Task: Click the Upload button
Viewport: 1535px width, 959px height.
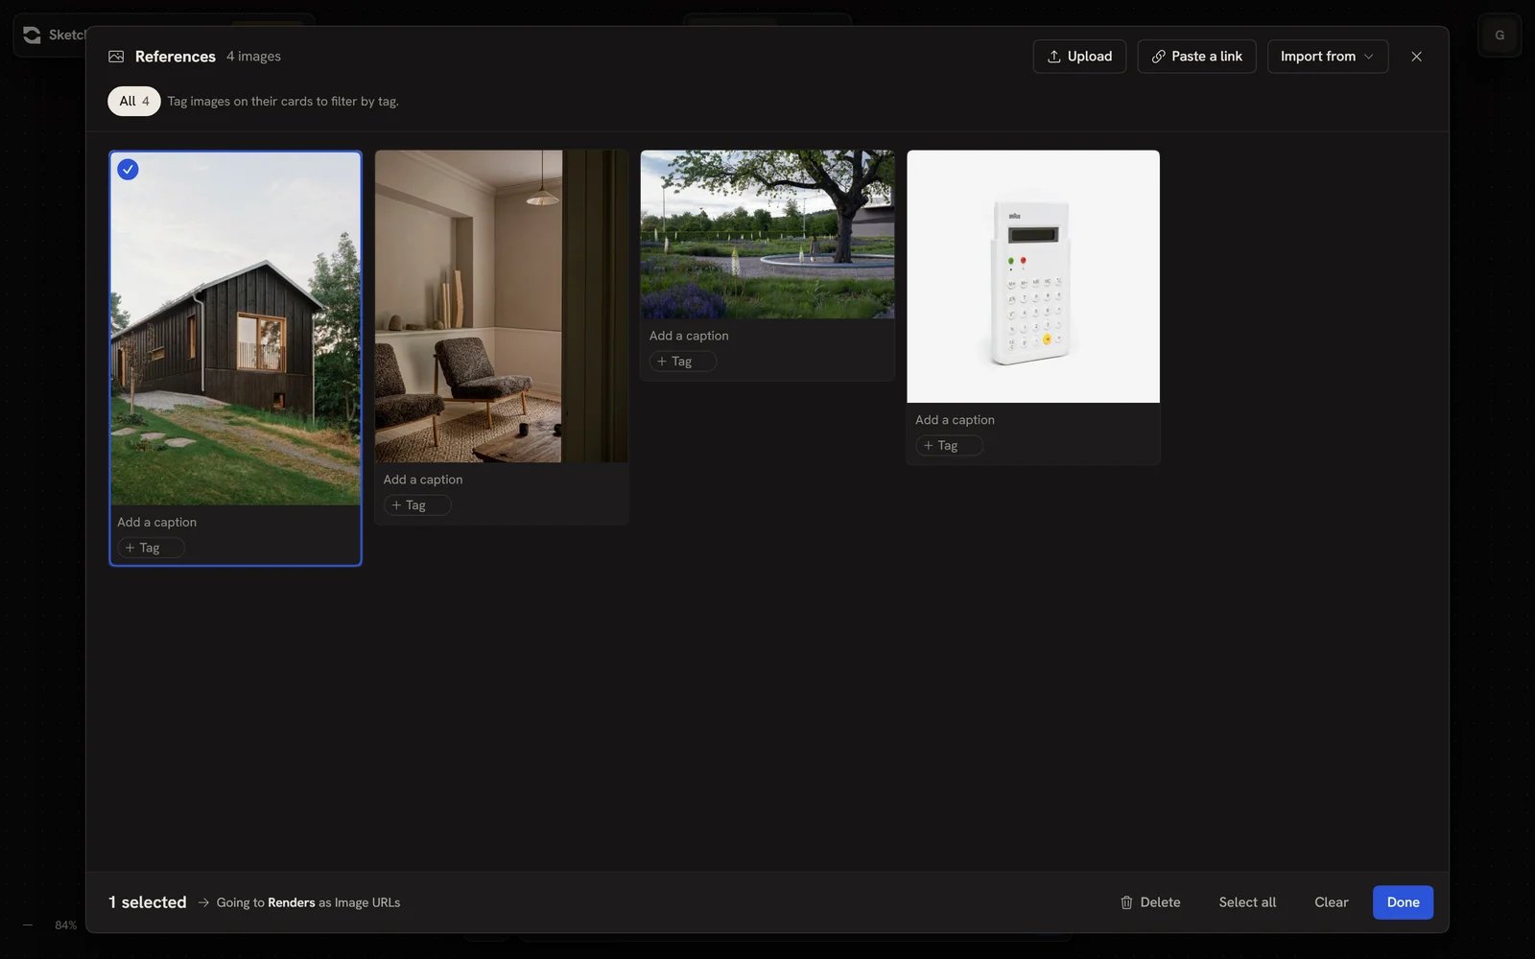Action: [x=1079, y=57]
